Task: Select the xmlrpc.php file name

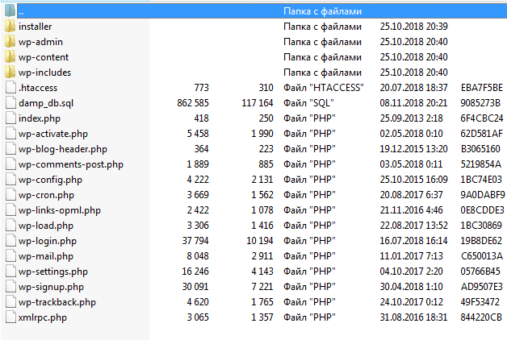Action: (x=43, y=317)
